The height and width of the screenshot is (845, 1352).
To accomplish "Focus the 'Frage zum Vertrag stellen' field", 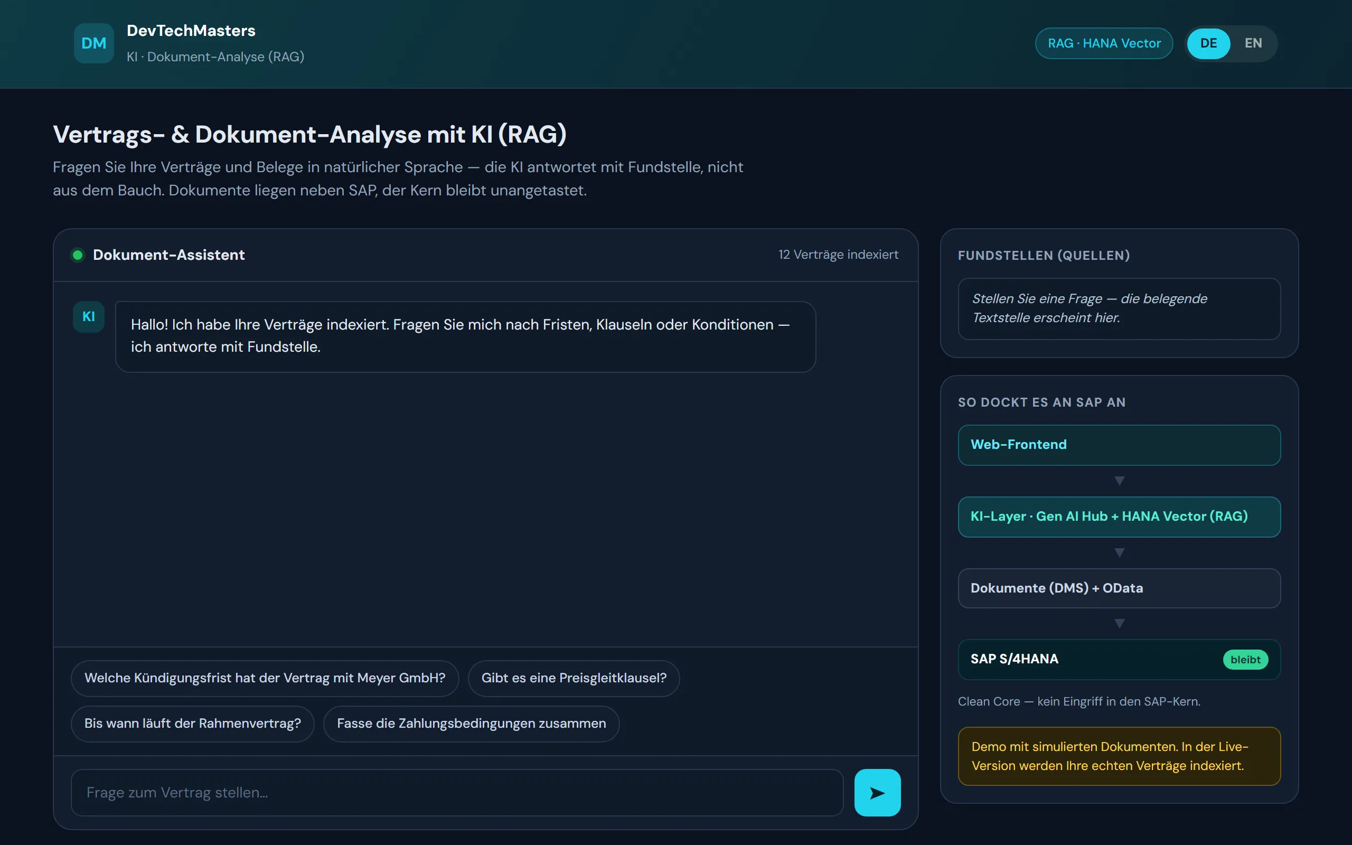I will pyautogui.click(x=457, y=793).
